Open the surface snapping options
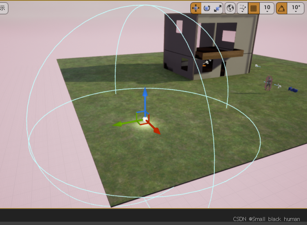This screenshot has height=225, width=307. 242,8
